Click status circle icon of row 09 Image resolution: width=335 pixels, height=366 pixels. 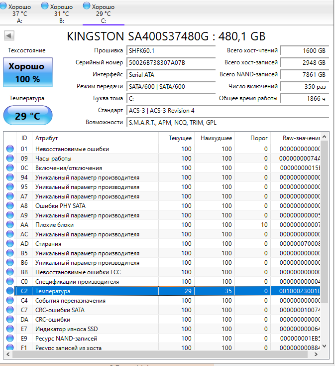(10, 158)
